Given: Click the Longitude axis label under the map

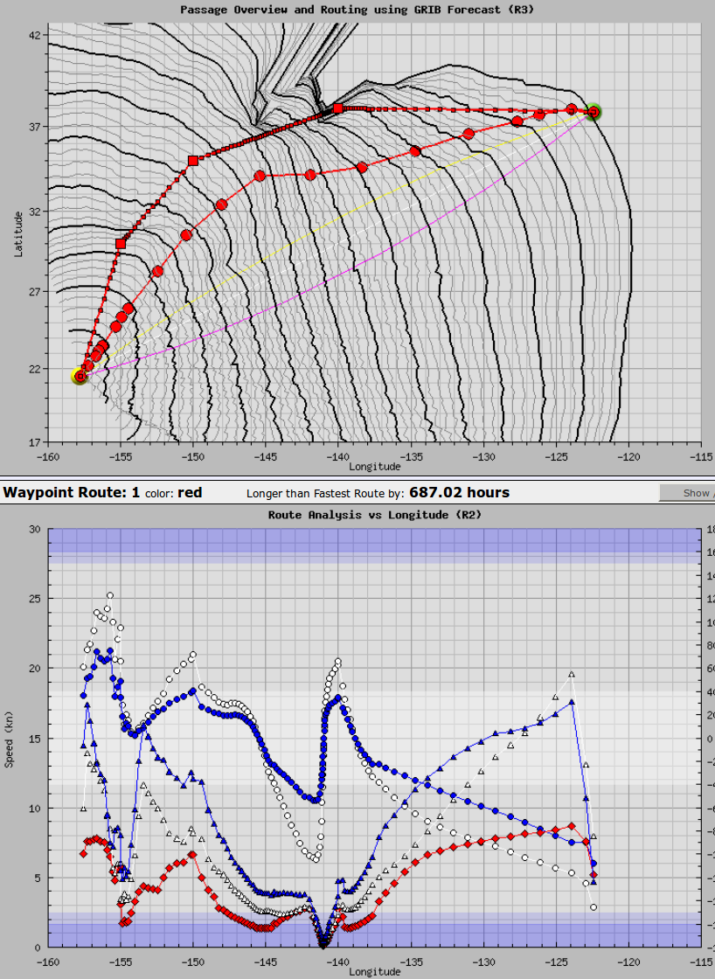Looking at the screenshot, I should point(376,466).
